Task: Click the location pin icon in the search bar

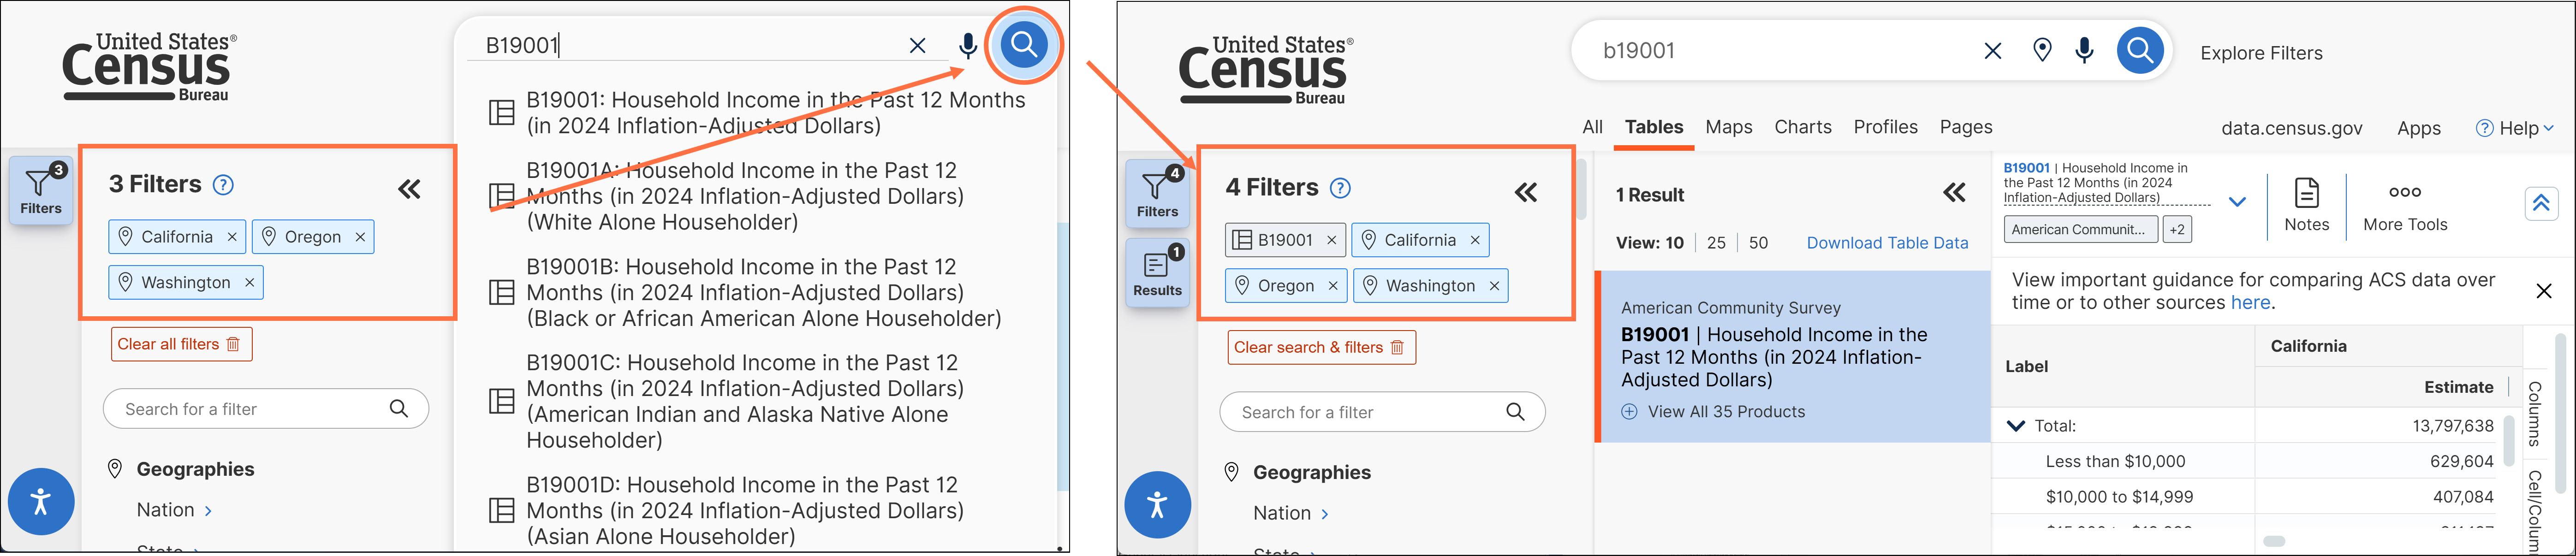Action: click(x=2042, y=50)
